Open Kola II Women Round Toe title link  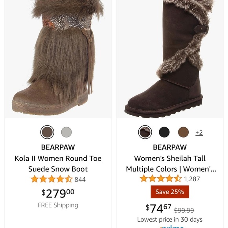click(x=58, y=164)
